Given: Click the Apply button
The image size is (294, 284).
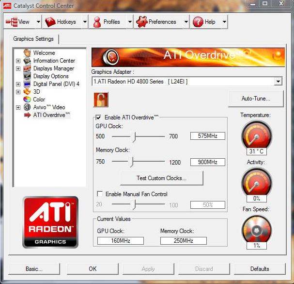Looking at the screenshot, I should coord(148,269).
